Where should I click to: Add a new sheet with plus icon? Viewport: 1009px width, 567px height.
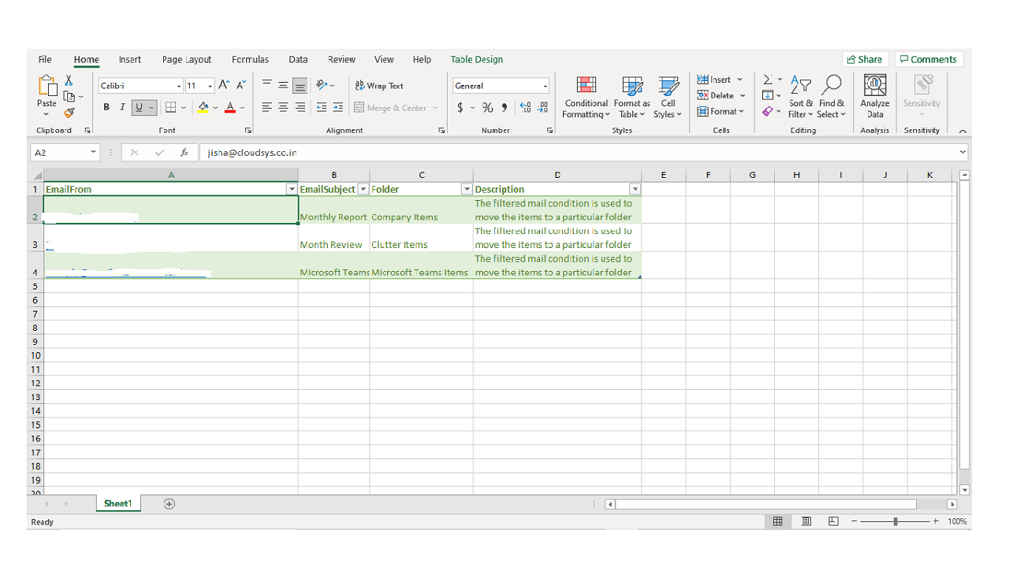169,504
